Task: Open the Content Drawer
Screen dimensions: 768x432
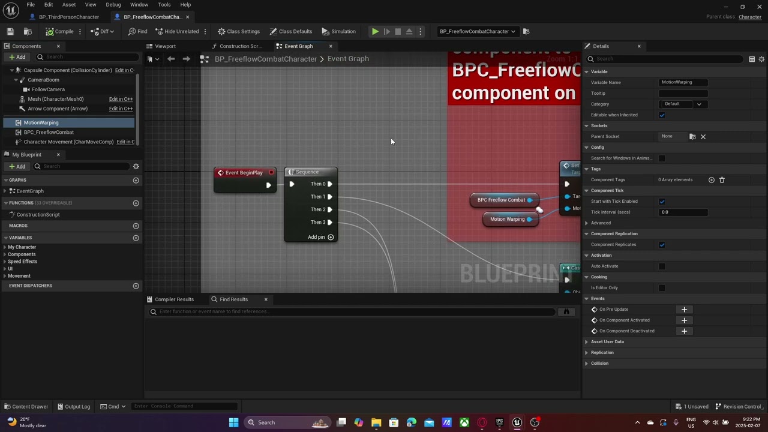Action: [26, 406]
